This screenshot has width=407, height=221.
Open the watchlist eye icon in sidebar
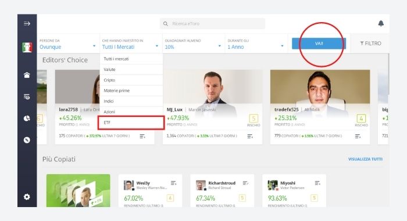(x=27, y=97)
